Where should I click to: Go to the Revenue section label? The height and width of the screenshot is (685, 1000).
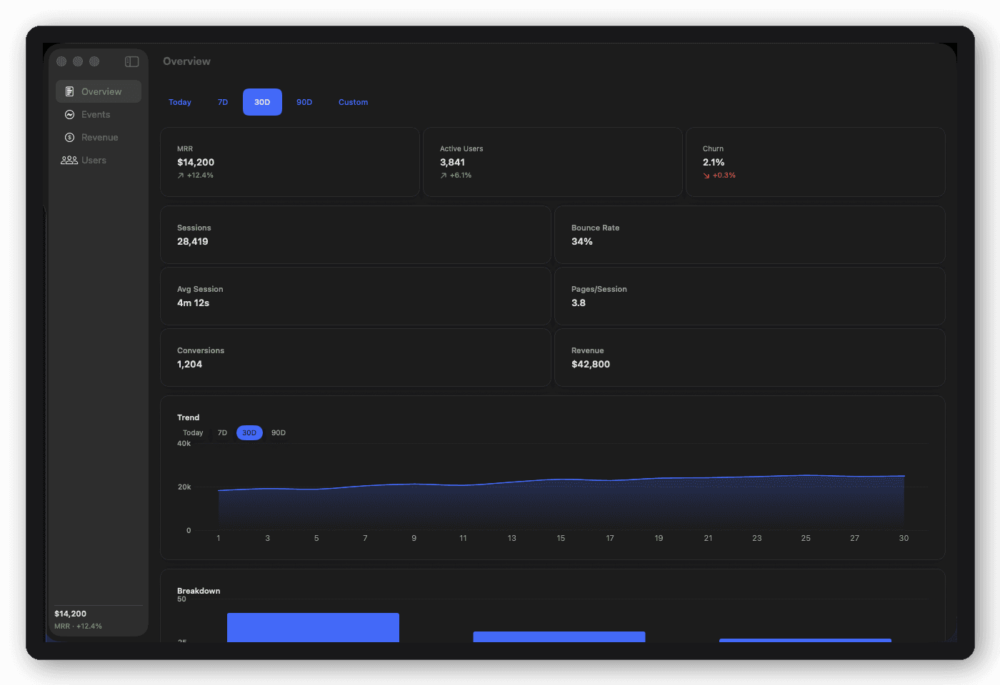[100, 137]
